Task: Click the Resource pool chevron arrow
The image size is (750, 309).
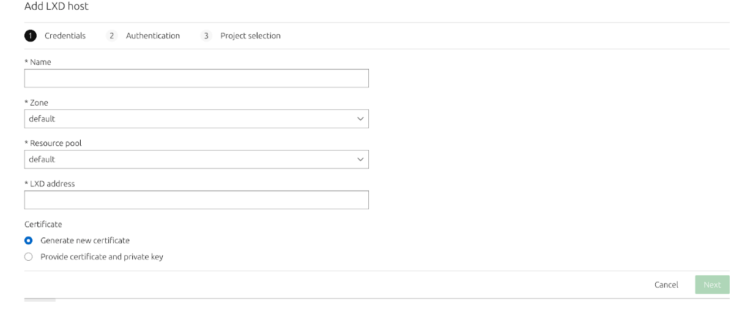Action: click(360, 159)
